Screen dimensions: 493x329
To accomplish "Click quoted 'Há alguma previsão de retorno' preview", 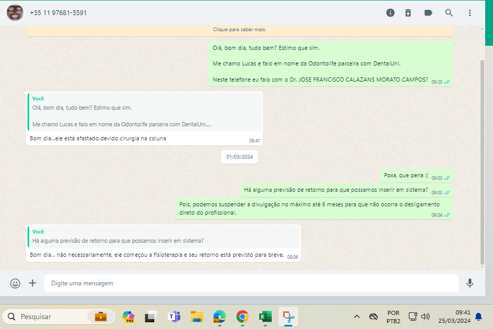I will (x=164, y=236).
